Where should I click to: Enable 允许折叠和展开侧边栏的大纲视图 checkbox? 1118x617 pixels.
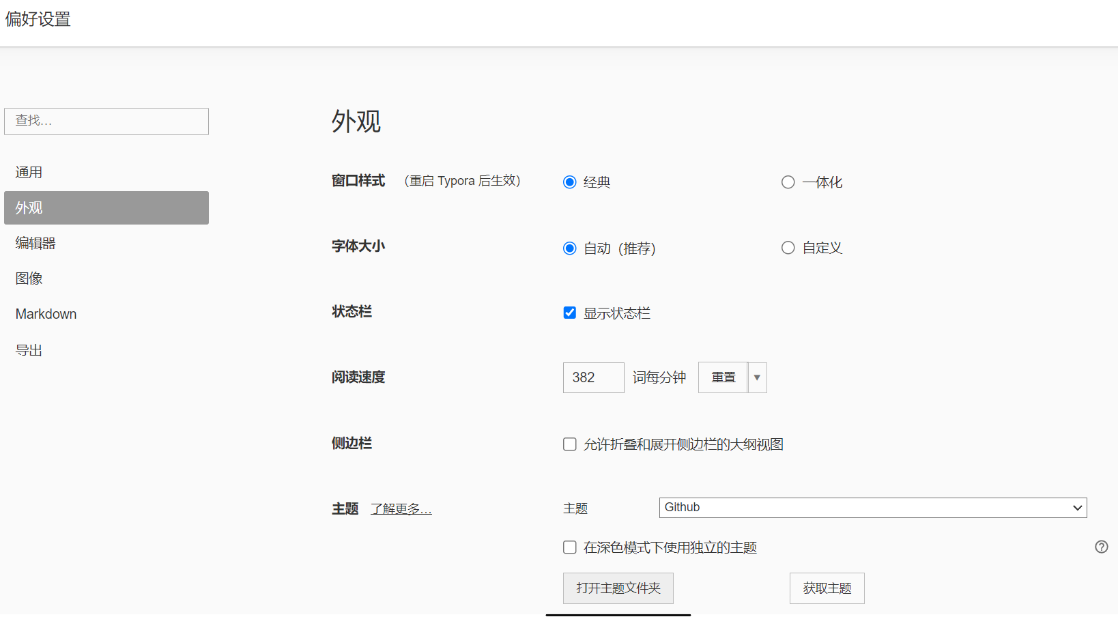coord(570,444)
